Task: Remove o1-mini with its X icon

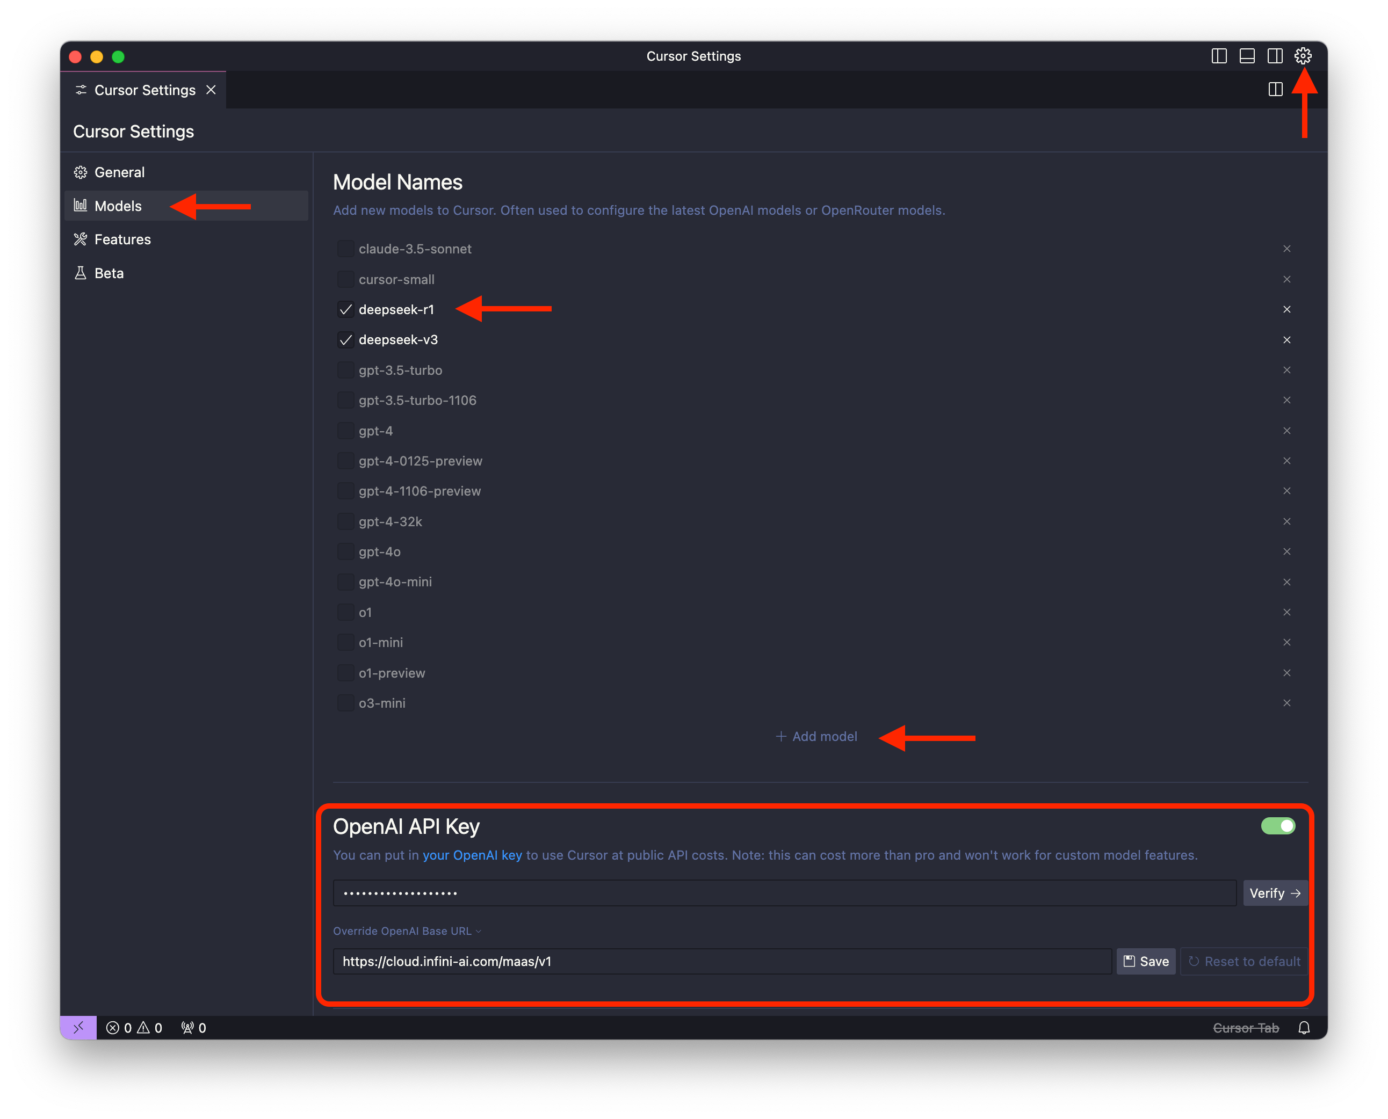Action: coord(1287,643)
